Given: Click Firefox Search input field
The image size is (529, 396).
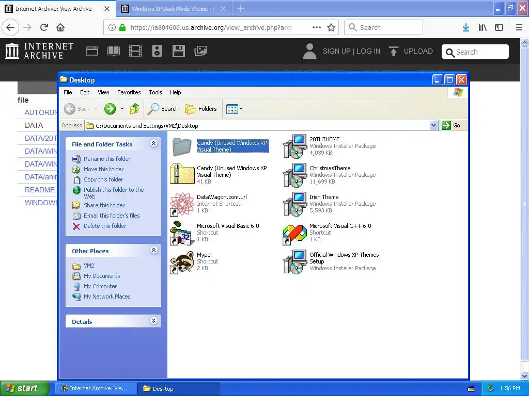Looking at the screenshot, I should (384, 27).
